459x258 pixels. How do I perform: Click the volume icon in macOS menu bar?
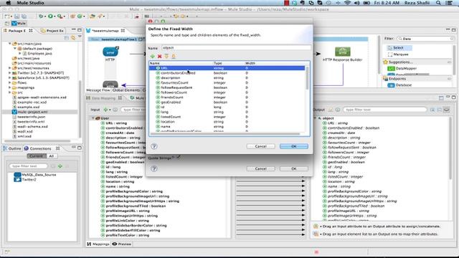pos(357,3)
